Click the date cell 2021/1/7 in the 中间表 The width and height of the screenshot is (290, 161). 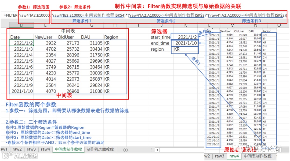point(21,73)
